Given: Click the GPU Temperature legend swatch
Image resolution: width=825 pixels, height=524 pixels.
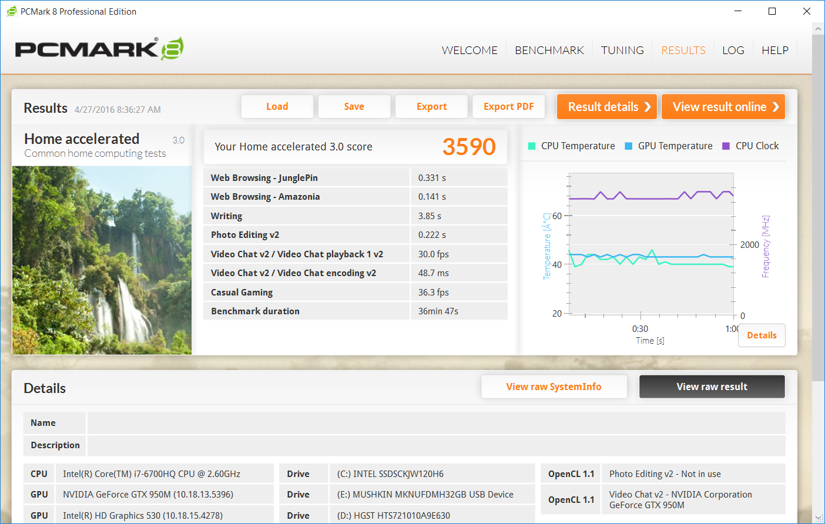Looking at the screenshot, I should [x=628, y=146].
